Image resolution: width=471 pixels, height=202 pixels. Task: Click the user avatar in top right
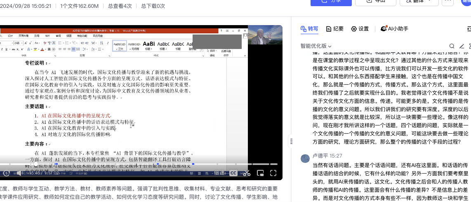(466, 1)
